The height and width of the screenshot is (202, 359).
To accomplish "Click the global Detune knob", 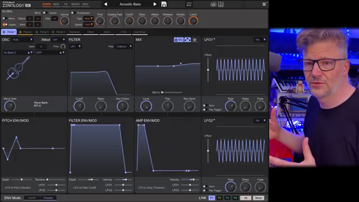I will pyautogui.click(x=65, y=21).
